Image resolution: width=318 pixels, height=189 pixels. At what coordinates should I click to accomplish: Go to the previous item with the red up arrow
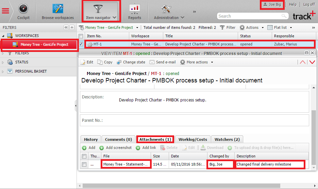(303, 62)
